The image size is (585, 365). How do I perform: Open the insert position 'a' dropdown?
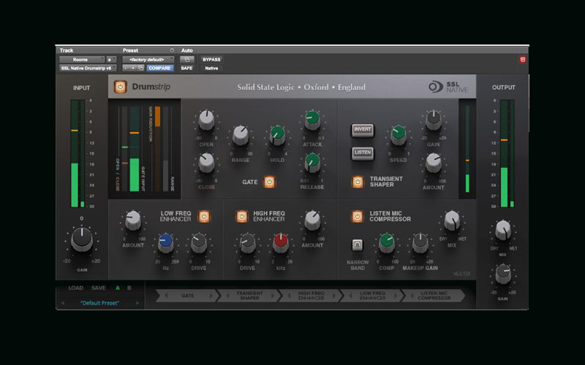tap(111, 60)
